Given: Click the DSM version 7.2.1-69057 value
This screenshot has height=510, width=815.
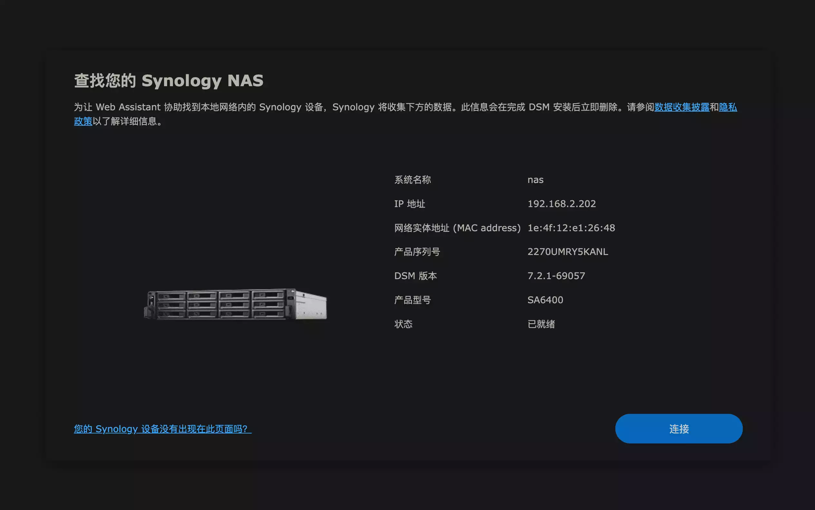Looking at the screenshot, I should (x=556, y=276).
